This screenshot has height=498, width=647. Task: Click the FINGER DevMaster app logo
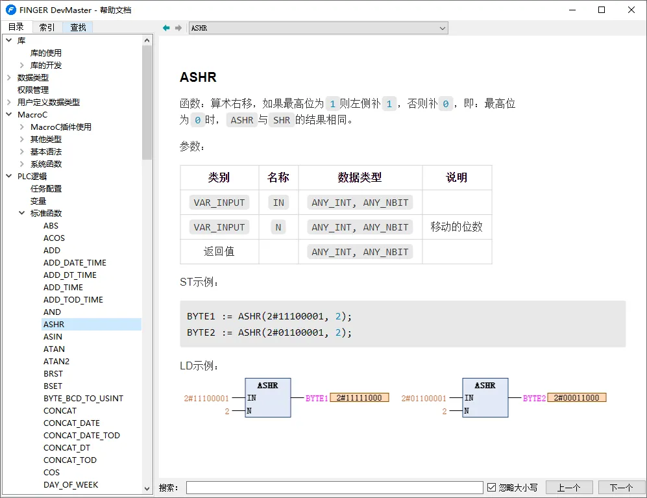tap(11, 10)
